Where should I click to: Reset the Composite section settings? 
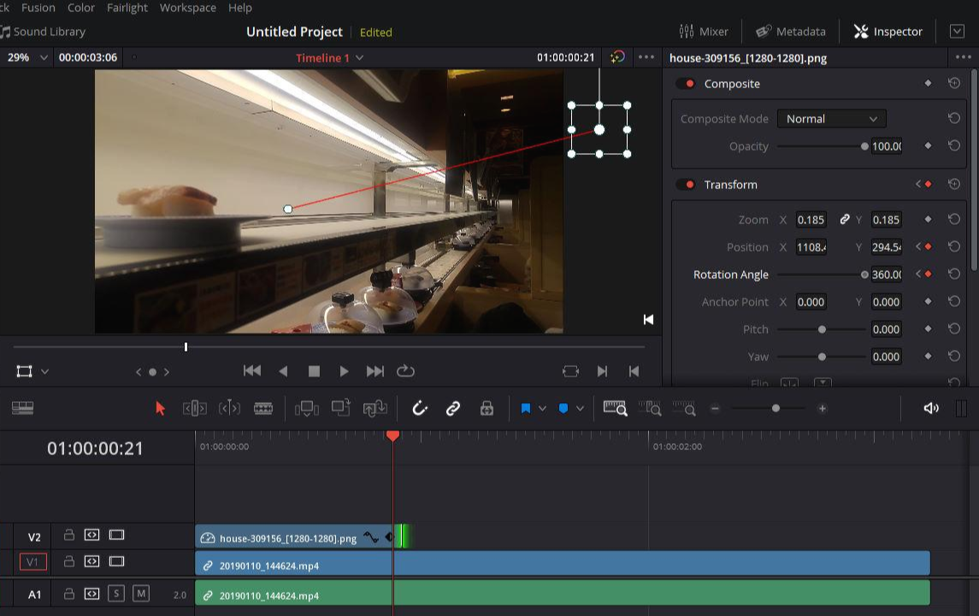pyautogui.click(x=954, y=83)
